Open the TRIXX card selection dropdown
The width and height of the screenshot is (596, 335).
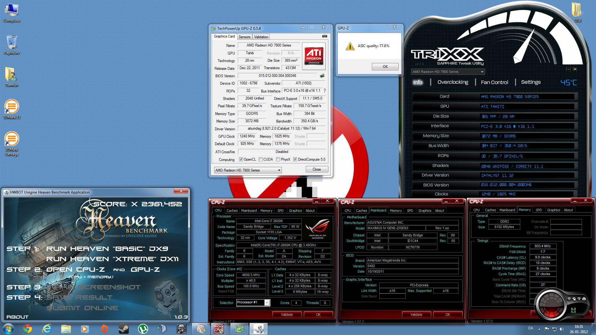[448, 72]
